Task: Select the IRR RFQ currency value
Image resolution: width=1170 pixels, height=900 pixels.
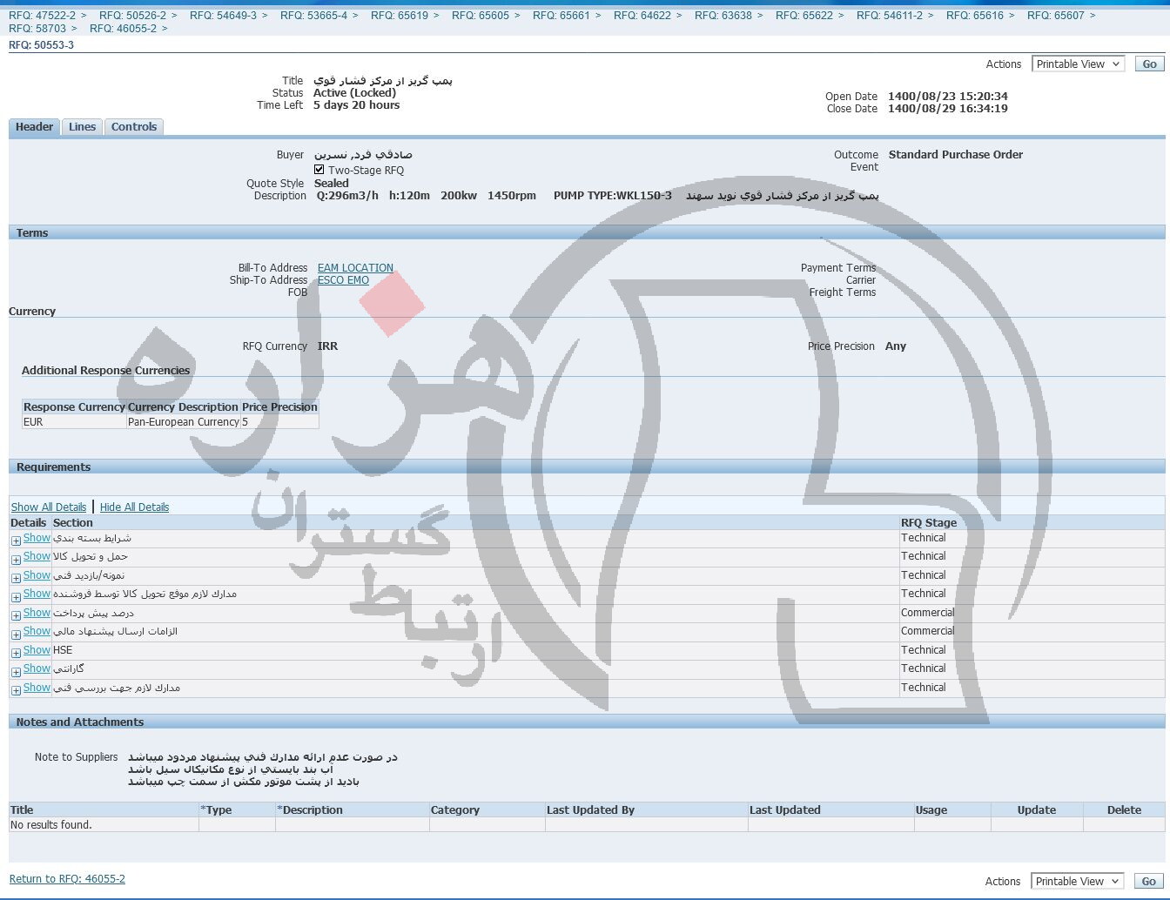Action: [327, 346]
